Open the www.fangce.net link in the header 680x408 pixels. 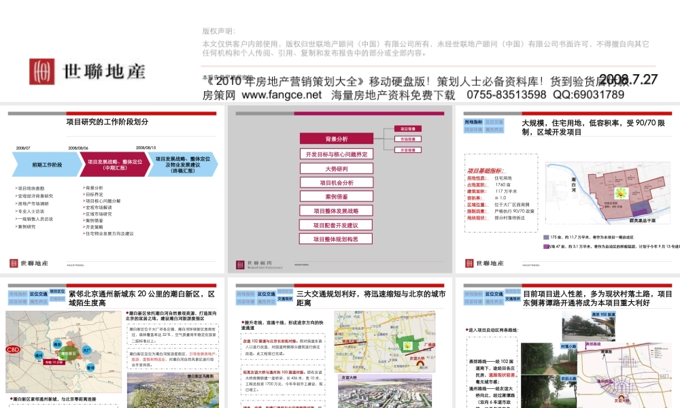[x=282, y=95]
